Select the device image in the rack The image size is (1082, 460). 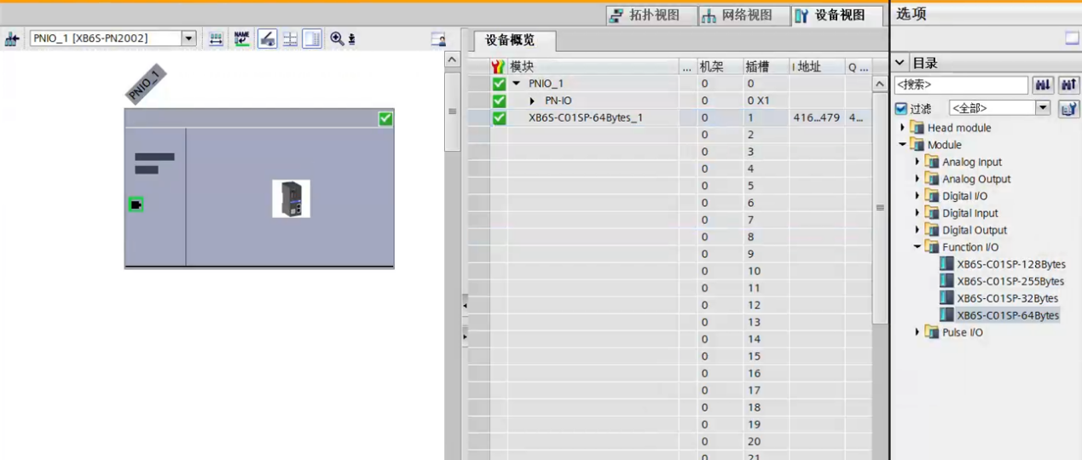pyautogui.click(x=291, y=198)
